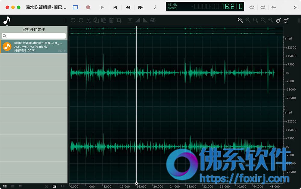Click the first zoom-in magnifier

pos(240,20)
